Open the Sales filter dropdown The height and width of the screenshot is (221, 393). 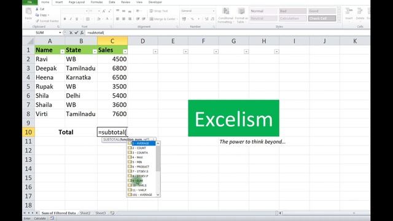click(x=125, y=52)
